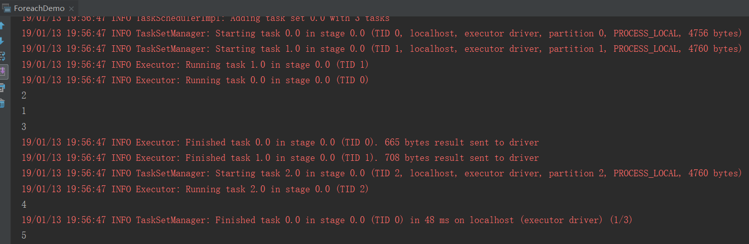Click the output line showing 3
Viewport: 749px width, 244px height.
click(24, 126)
